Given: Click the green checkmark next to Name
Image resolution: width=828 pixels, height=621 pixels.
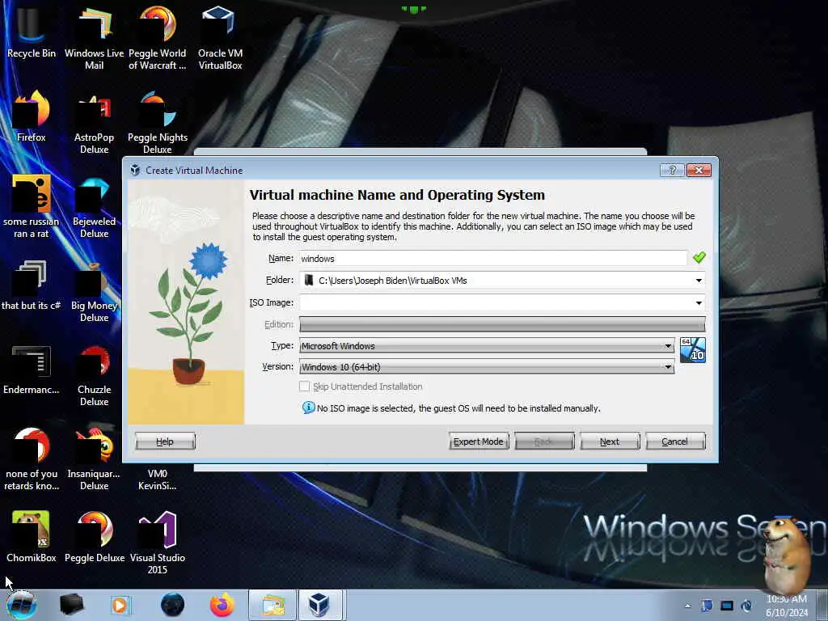Looking at the screenshot, I should point(699,258).
